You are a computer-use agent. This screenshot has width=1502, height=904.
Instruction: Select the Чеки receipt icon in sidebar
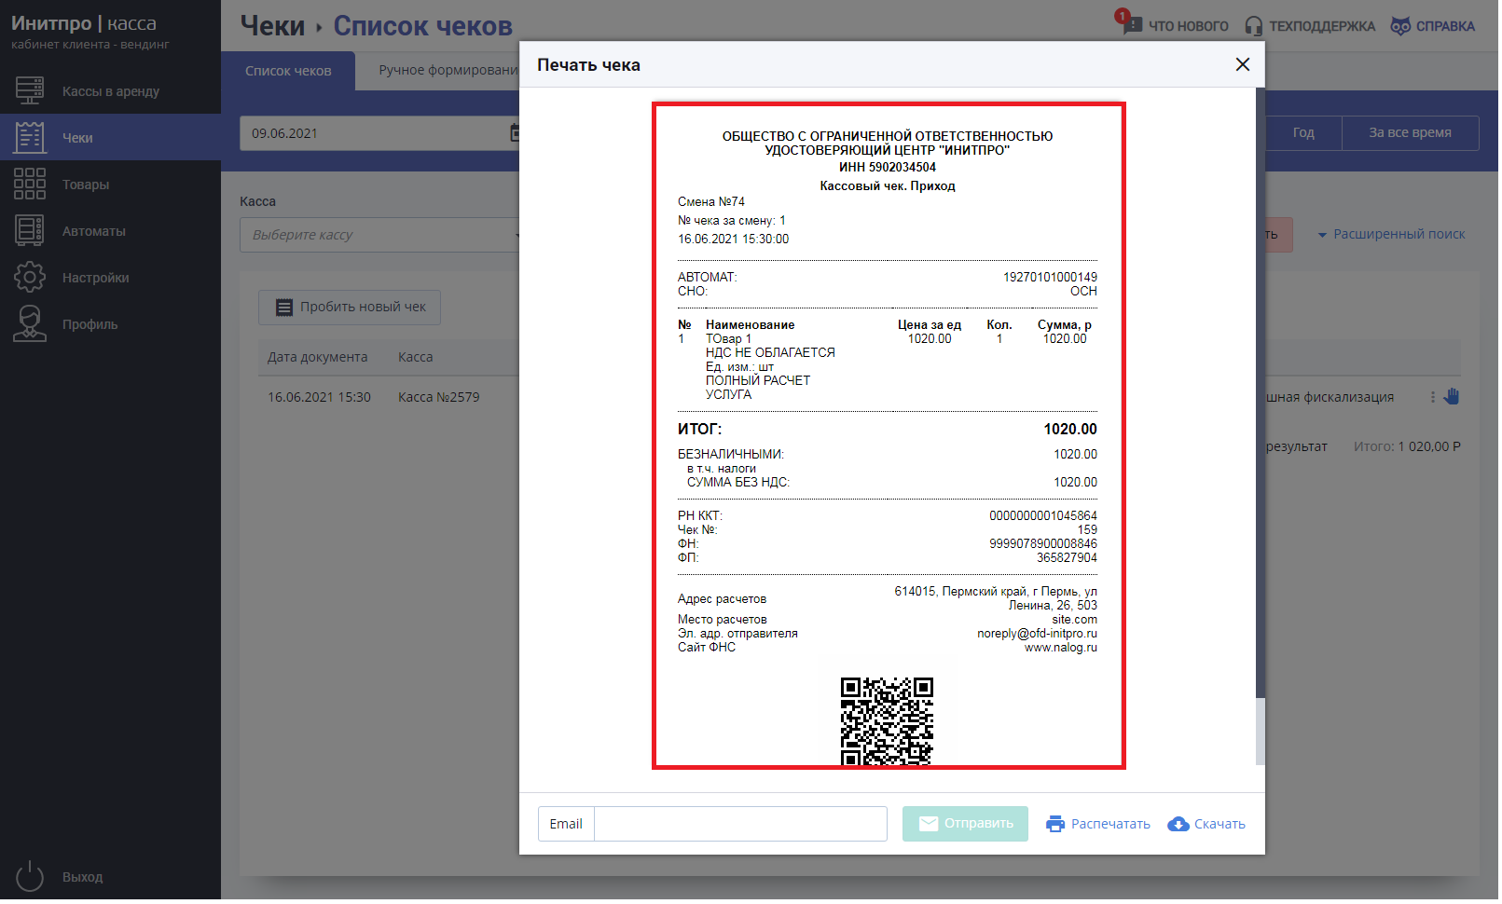click(x=30, y=137)
